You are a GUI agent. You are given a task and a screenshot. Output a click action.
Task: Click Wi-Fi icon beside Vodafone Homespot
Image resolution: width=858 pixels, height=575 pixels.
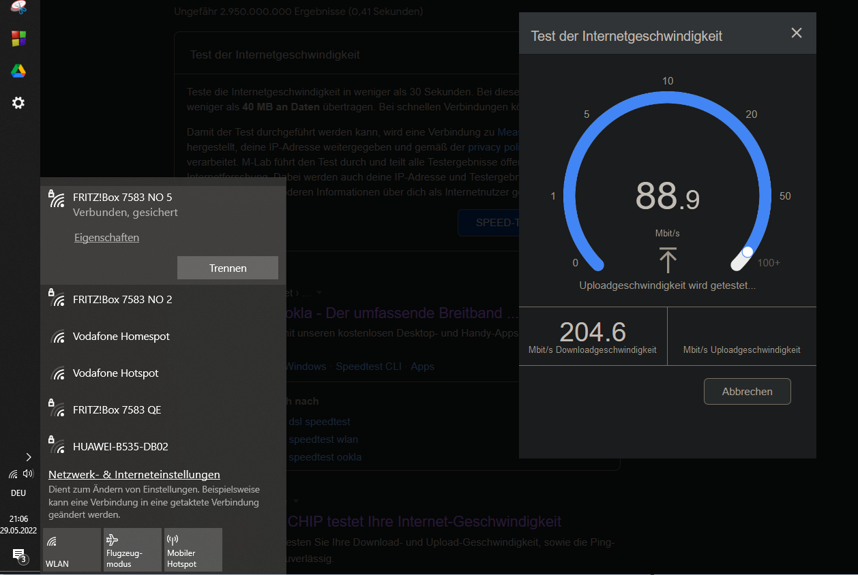click(x=59, y=337)
